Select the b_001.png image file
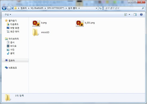The width and height of the screenshot is (147, 104). click(x=85, y=23)
